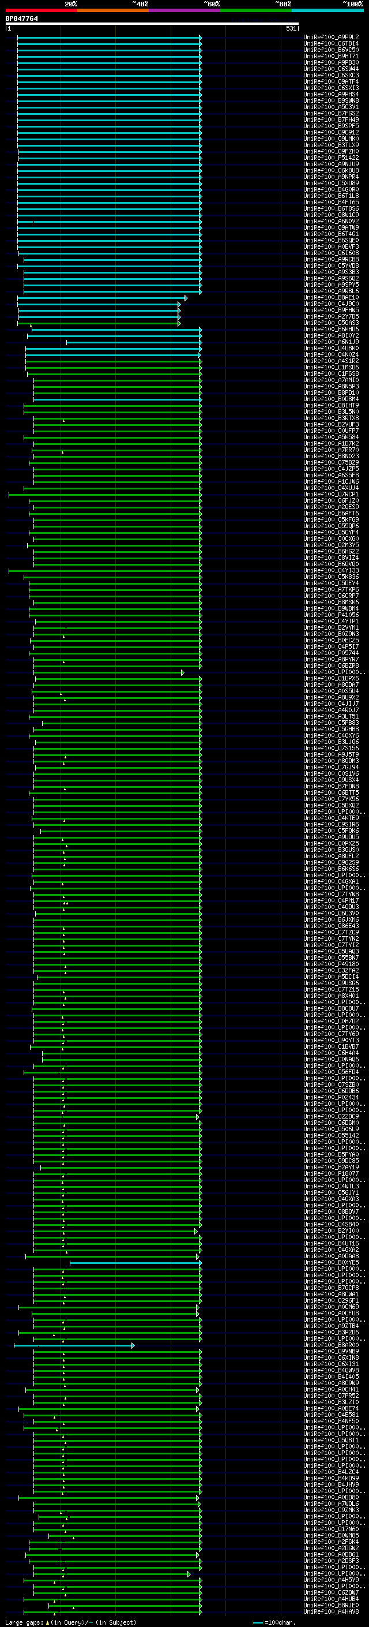Select the UniRef100_P05744 row label
The height and width of the screenshot is (1627, 369).
pos(331,653)
